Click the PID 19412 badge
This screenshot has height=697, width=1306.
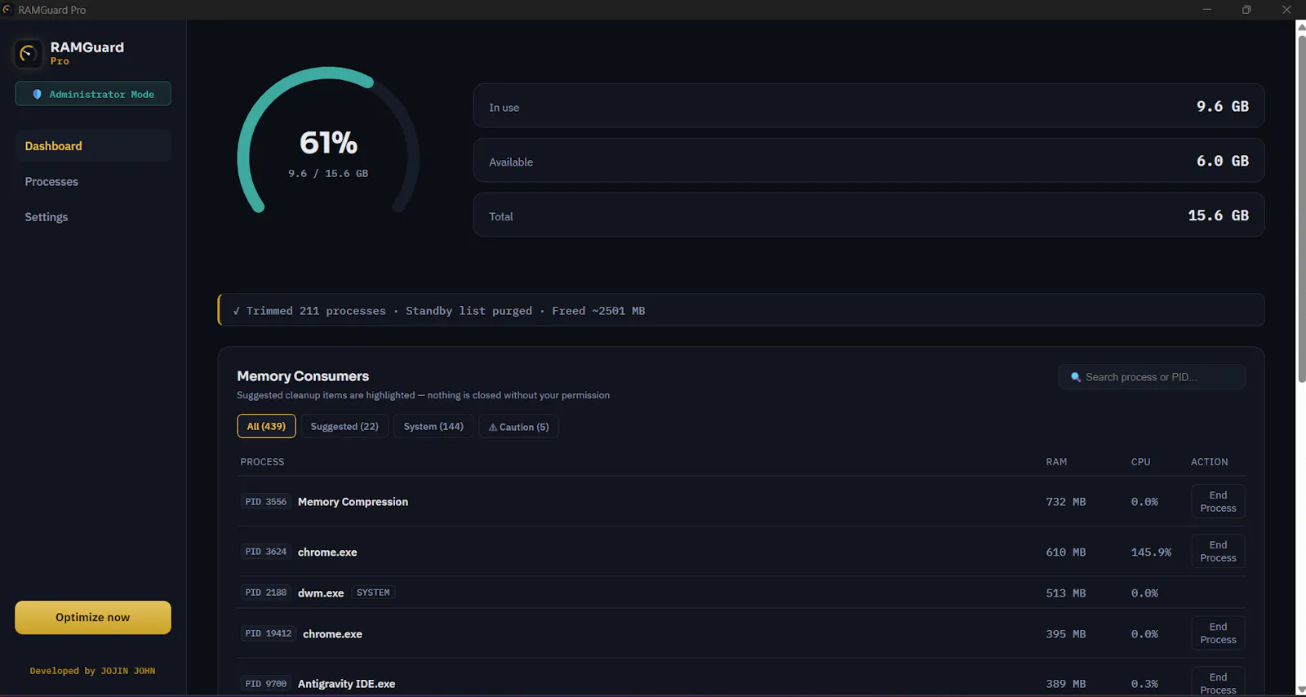coord(269,633)
